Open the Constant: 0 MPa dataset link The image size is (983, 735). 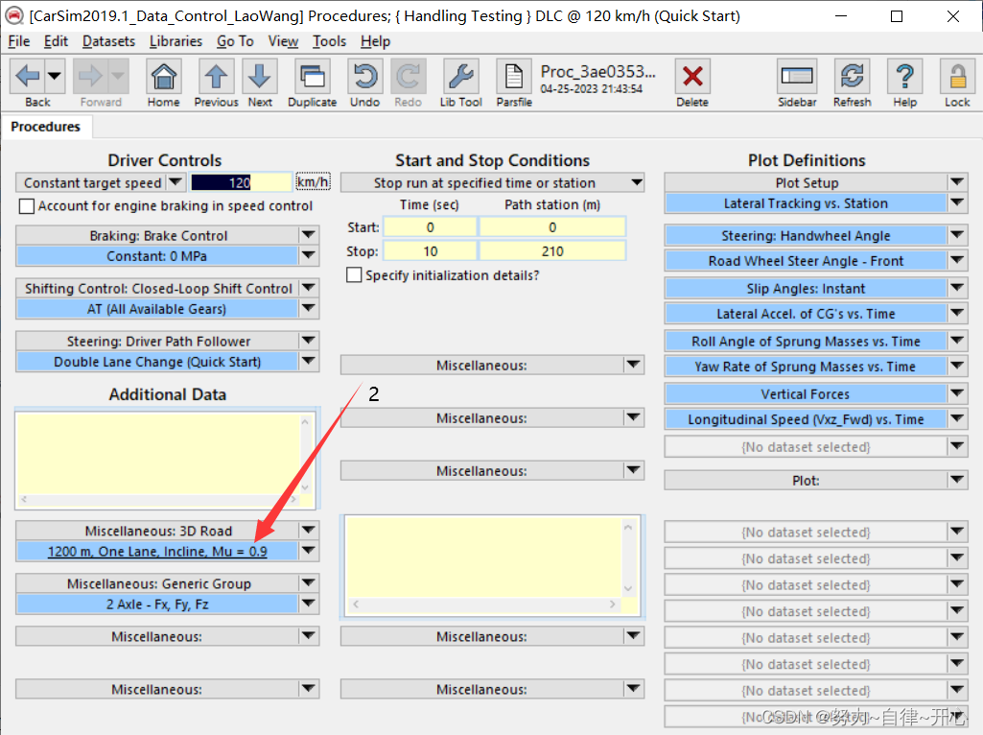click(x=156, y=256)
